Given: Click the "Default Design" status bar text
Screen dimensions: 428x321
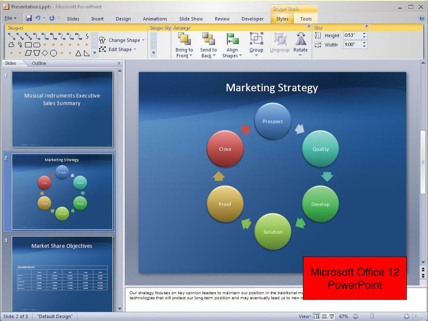Looking at the screenshot, I should [x=55, y=316].
